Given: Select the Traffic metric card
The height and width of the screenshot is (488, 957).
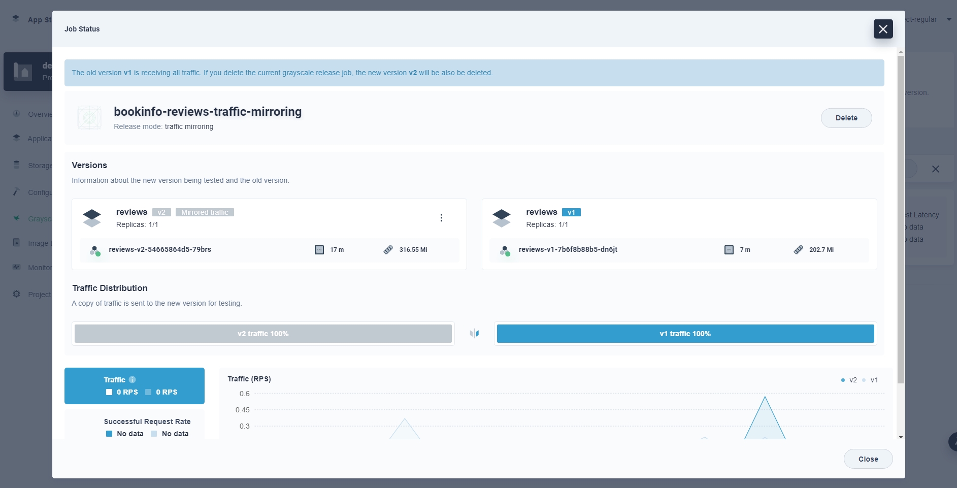Looking at the screenshot, I should 135,386.
